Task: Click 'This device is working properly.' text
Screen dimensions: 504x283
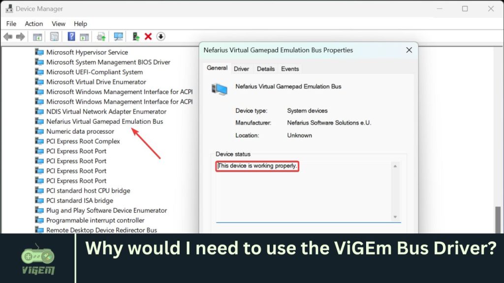Action: [x=257, y=166]
